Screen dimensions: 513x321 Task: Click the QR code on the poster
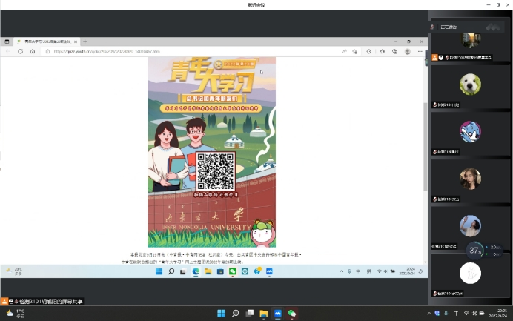coord(215,171)
